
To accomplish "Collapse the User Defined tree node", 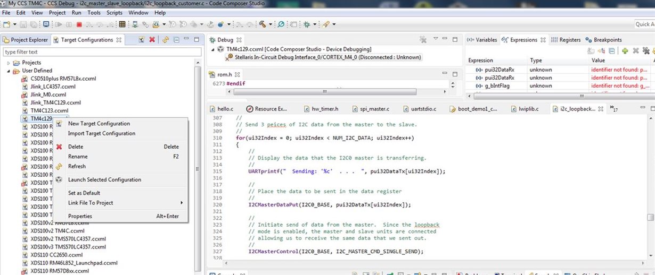I will [9, 71].
